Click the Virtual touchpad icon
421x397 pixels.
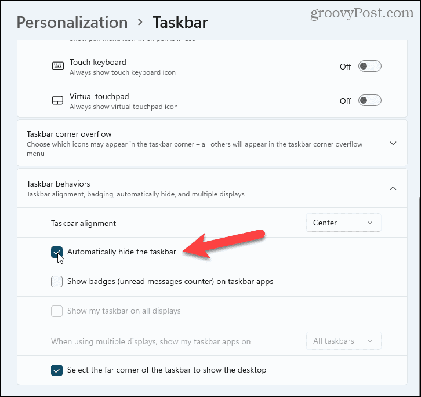pyautogui.click(x=57, y=101)
